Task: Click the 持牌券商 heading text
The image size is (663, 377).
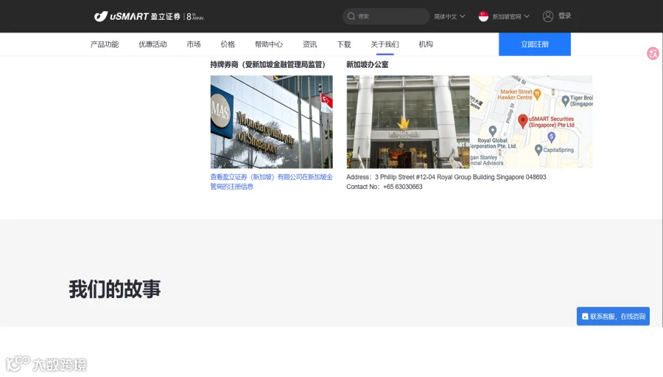Action: 268,64
